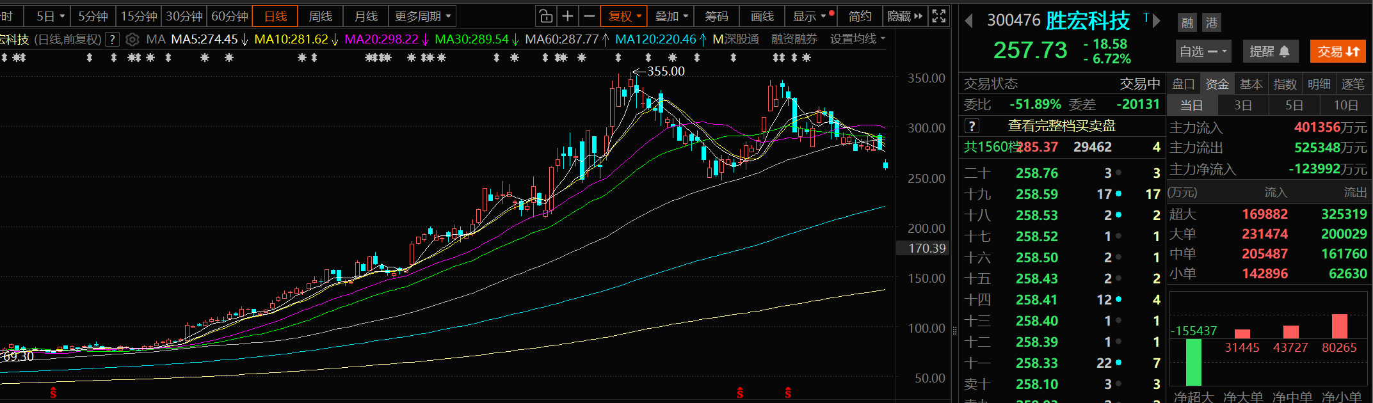Switch to 基本 tab
This screenshot has height=403, width=1373.
click(1251, 84)
